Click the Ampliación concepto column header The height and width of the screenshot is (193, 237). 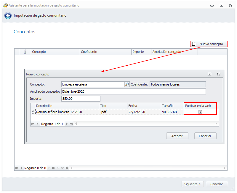tap(174, 52)
